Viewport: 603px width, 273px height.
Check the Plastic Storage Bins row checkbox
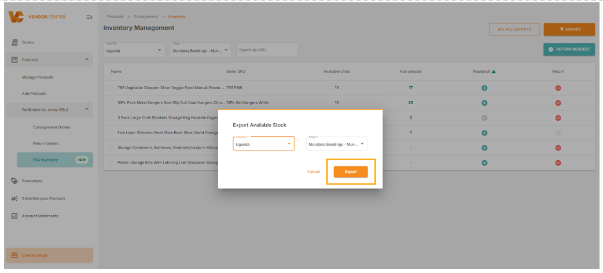pyautogui.click(x=111, y=163)
